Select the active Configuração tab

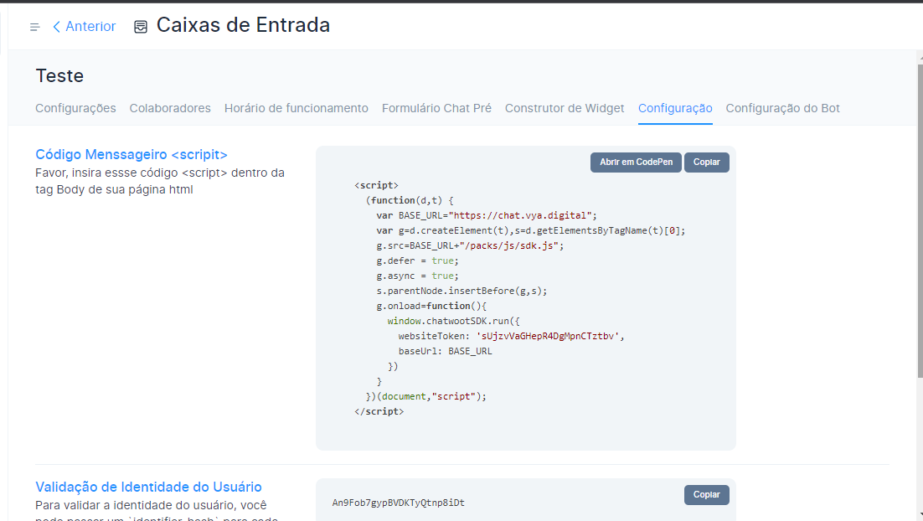[675, 108]
